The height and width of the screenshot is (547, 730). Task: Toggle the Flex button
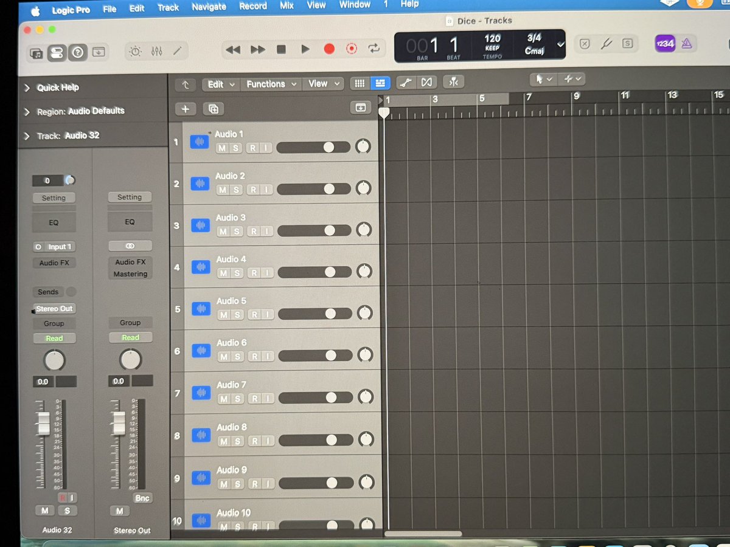pyautogui.click(x=426, y=82)
